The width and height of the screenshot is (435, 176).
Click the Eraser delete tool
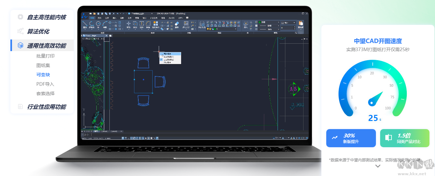[x=177, y=24]
